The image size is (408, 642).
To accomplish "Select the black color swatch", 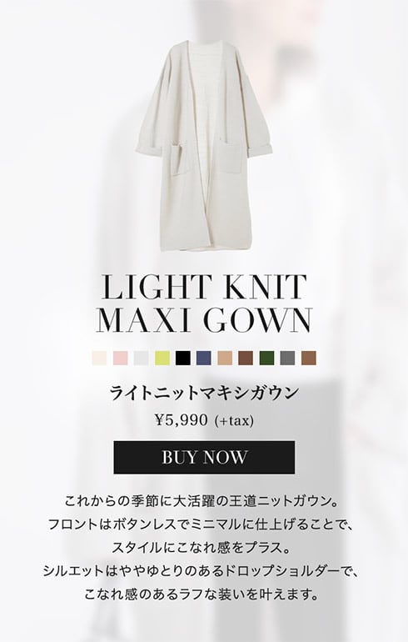I will click(x=183, y=359).
